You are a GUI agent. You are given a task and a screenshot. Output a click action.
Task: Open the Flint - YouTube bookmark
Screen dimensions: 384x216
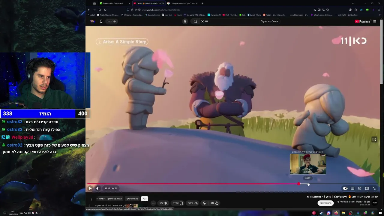pyautogui.click(x=230, y=15)
